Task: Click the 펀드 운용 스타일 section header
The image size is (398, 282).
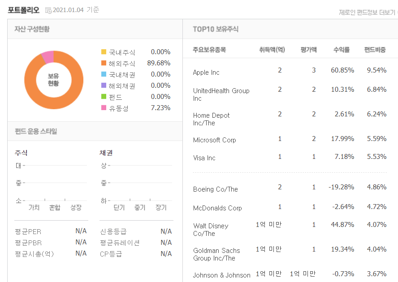Action: [36, 131]
